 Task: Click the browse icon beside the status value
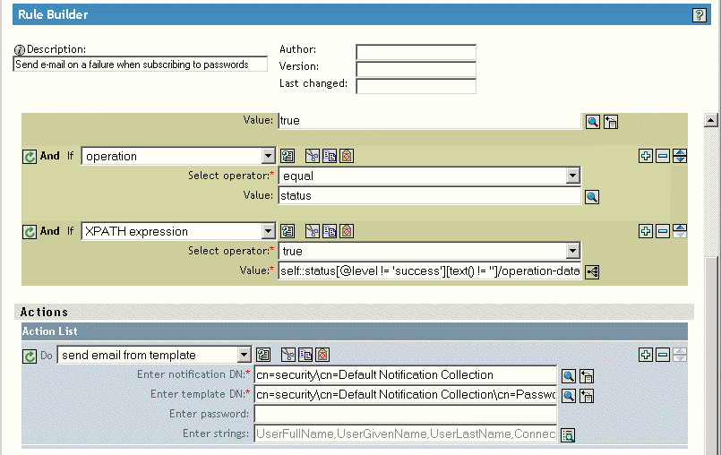point(591,196)
